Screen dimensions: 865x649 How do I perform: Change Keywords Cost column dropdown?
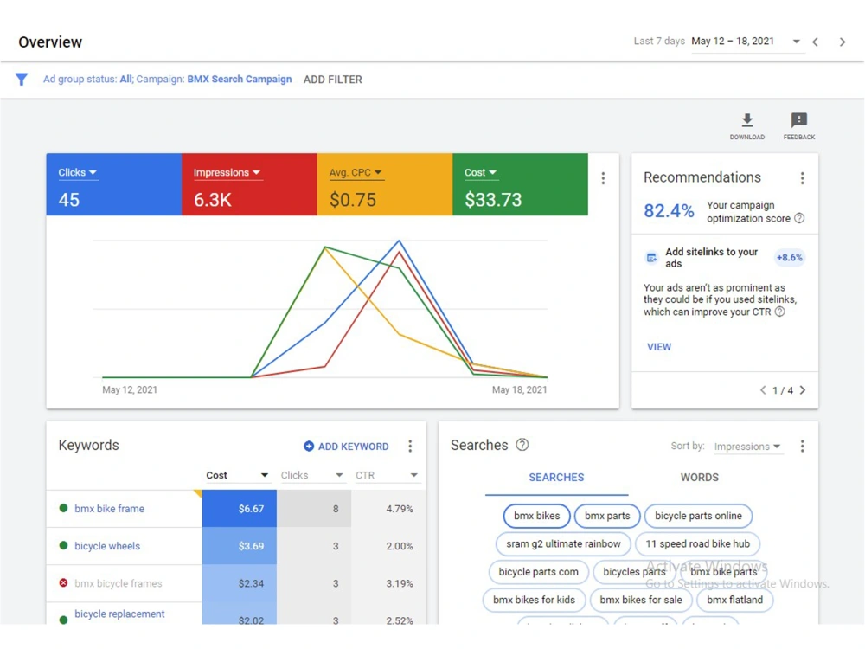237,475
